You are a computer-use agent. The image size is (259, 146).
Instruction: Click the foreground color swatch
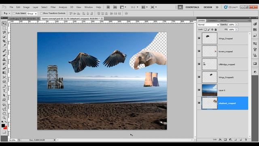3,126
